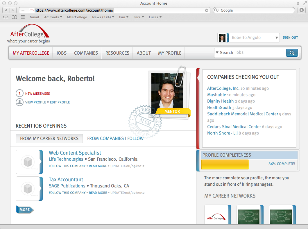
Task: Follow this company for Web Content Specialist
Action: pos(67,166)
